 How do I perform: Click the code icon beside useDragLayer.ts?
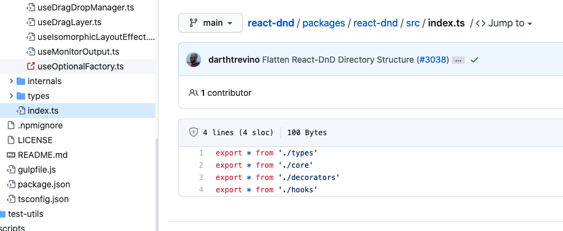pyautogui.click(x=31, y=22)
